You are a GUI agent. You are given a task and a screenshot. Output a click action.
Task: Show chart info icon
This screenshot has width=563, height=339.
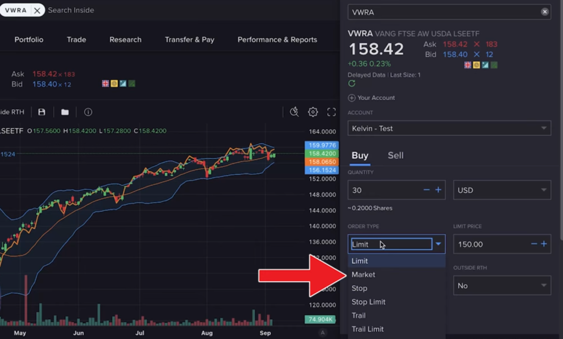(88, 112)
